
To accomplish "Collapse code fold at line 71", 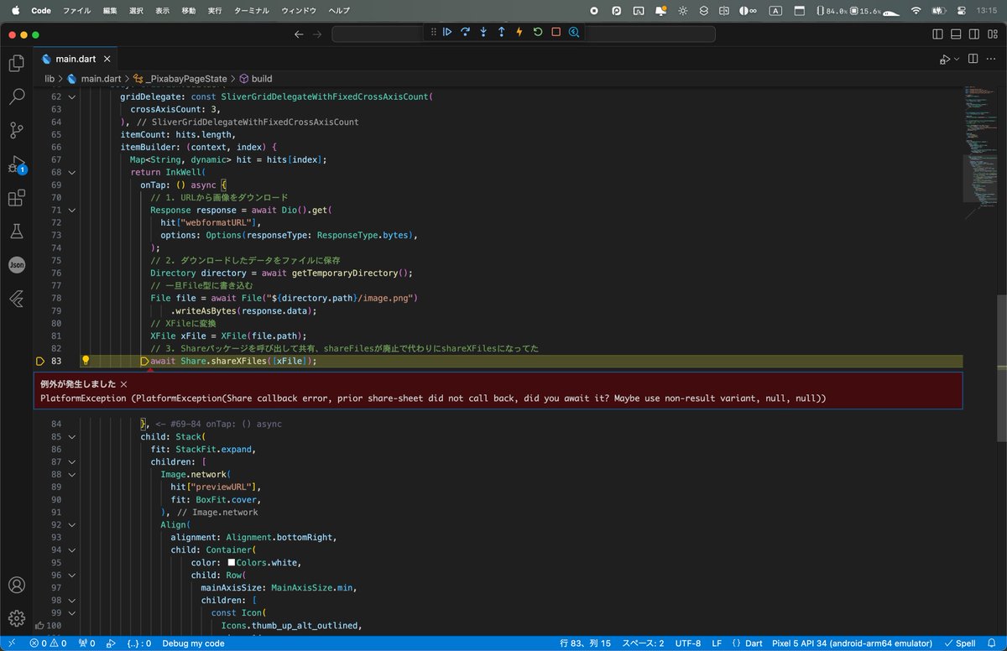I will click(72, 210).
